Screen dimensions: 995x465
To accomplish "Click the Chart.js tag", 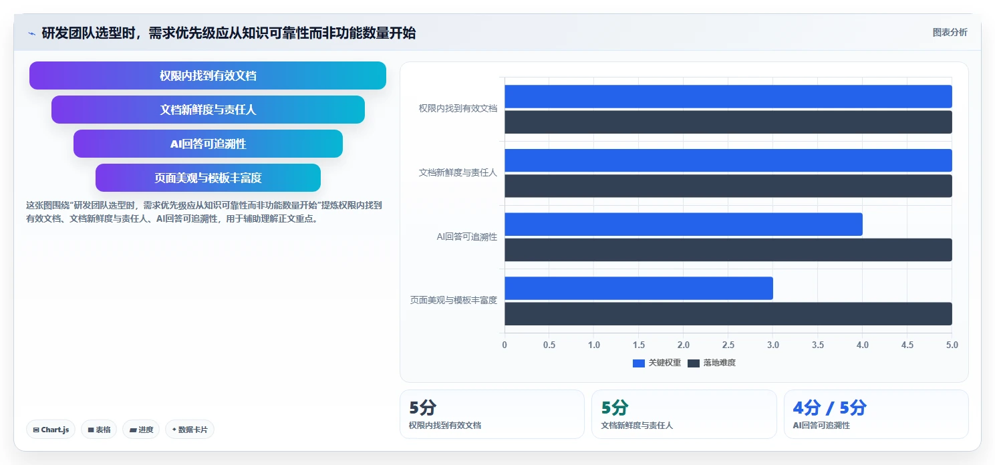I will (51, 430).
